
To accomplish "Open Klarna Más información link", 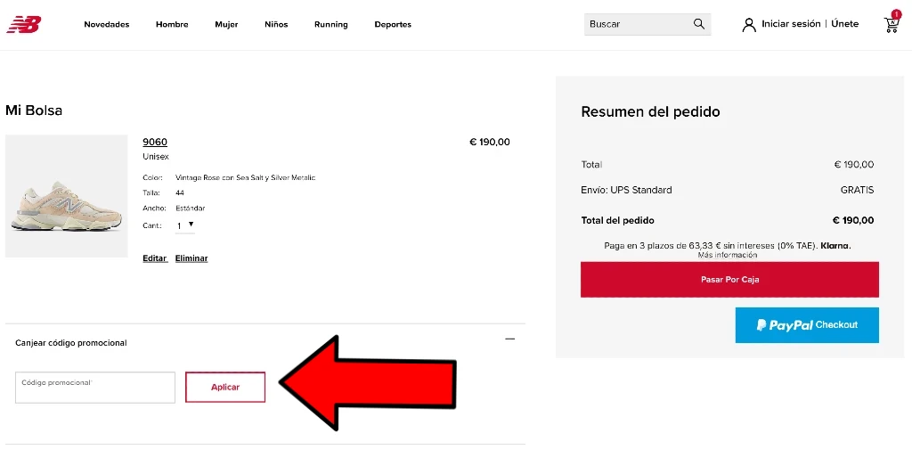I will pyautogui.click(x=728, y=255).
